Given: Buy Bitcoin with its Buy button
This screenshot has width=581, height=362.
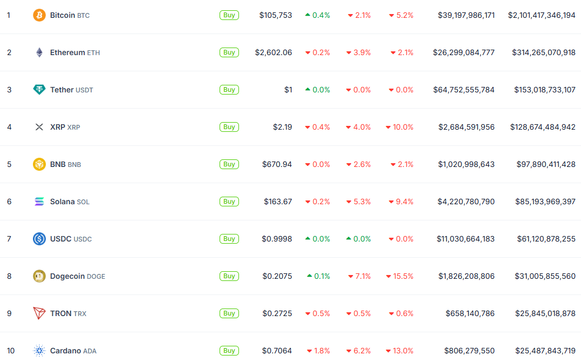Looking at the screenshot, I should click(229, 15).
